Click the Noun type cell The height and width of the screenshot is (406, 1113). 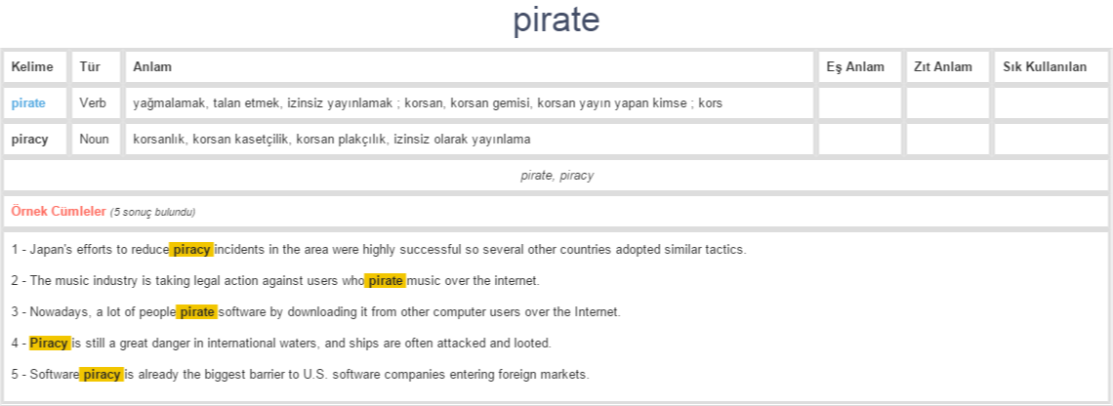tap(95, 140)
